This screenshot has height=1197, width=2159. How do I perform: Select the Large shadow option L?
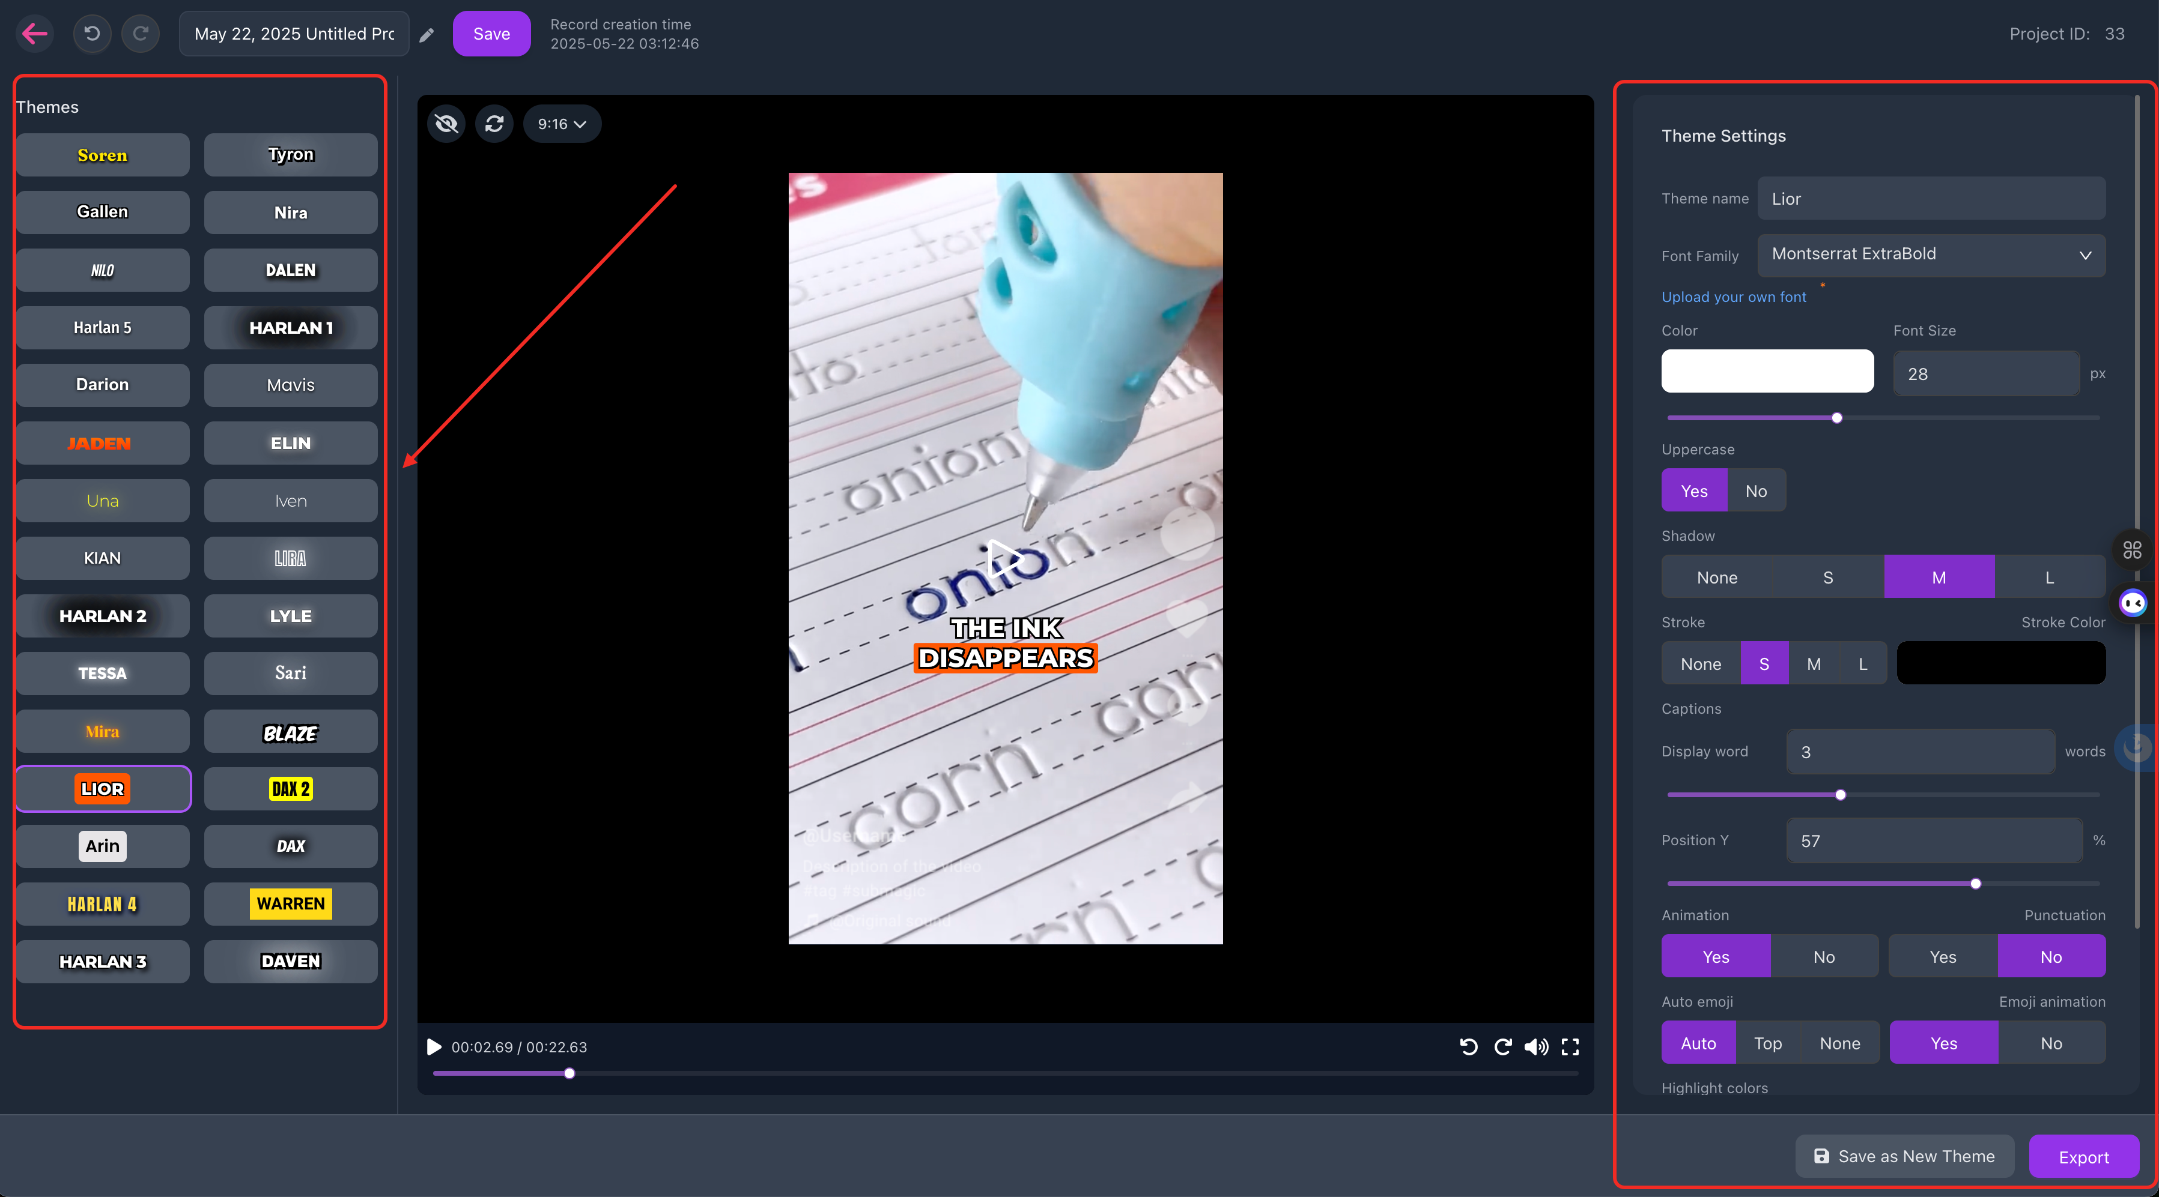click(2049, 577)
